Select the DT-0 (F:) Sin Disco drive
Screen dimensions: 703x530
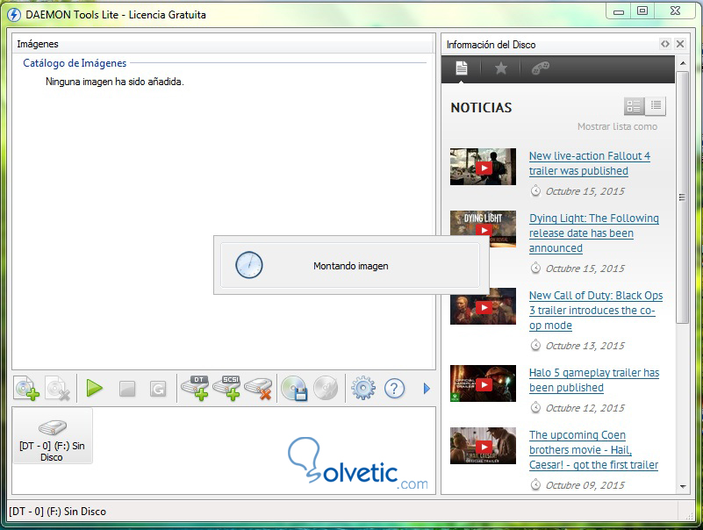pyautogui.click(x=52, y=436)
